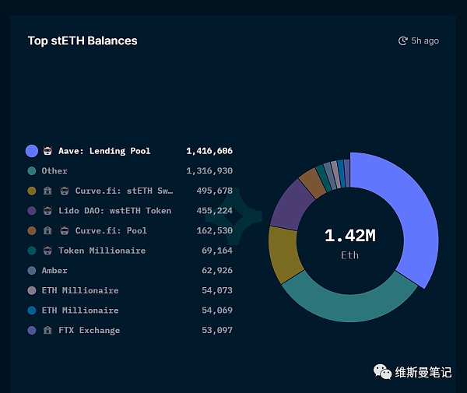Click the Top stETH Balances title

click(83, 40)
